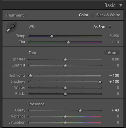The width and height of the screenshot is (126, 128).
Task: Click the Contrast slider handle
Action: [x=65, y=66]
